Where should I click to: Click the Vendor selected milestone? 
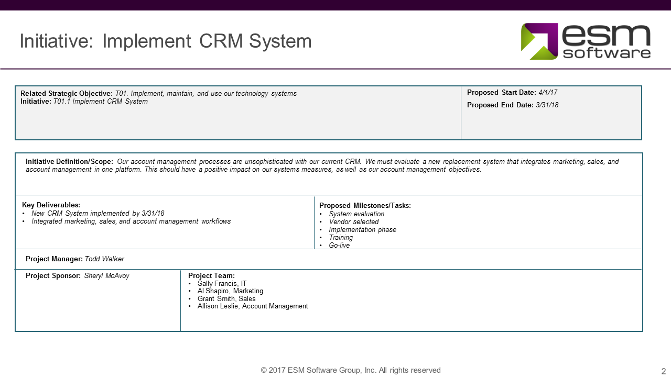coord(355,221)
